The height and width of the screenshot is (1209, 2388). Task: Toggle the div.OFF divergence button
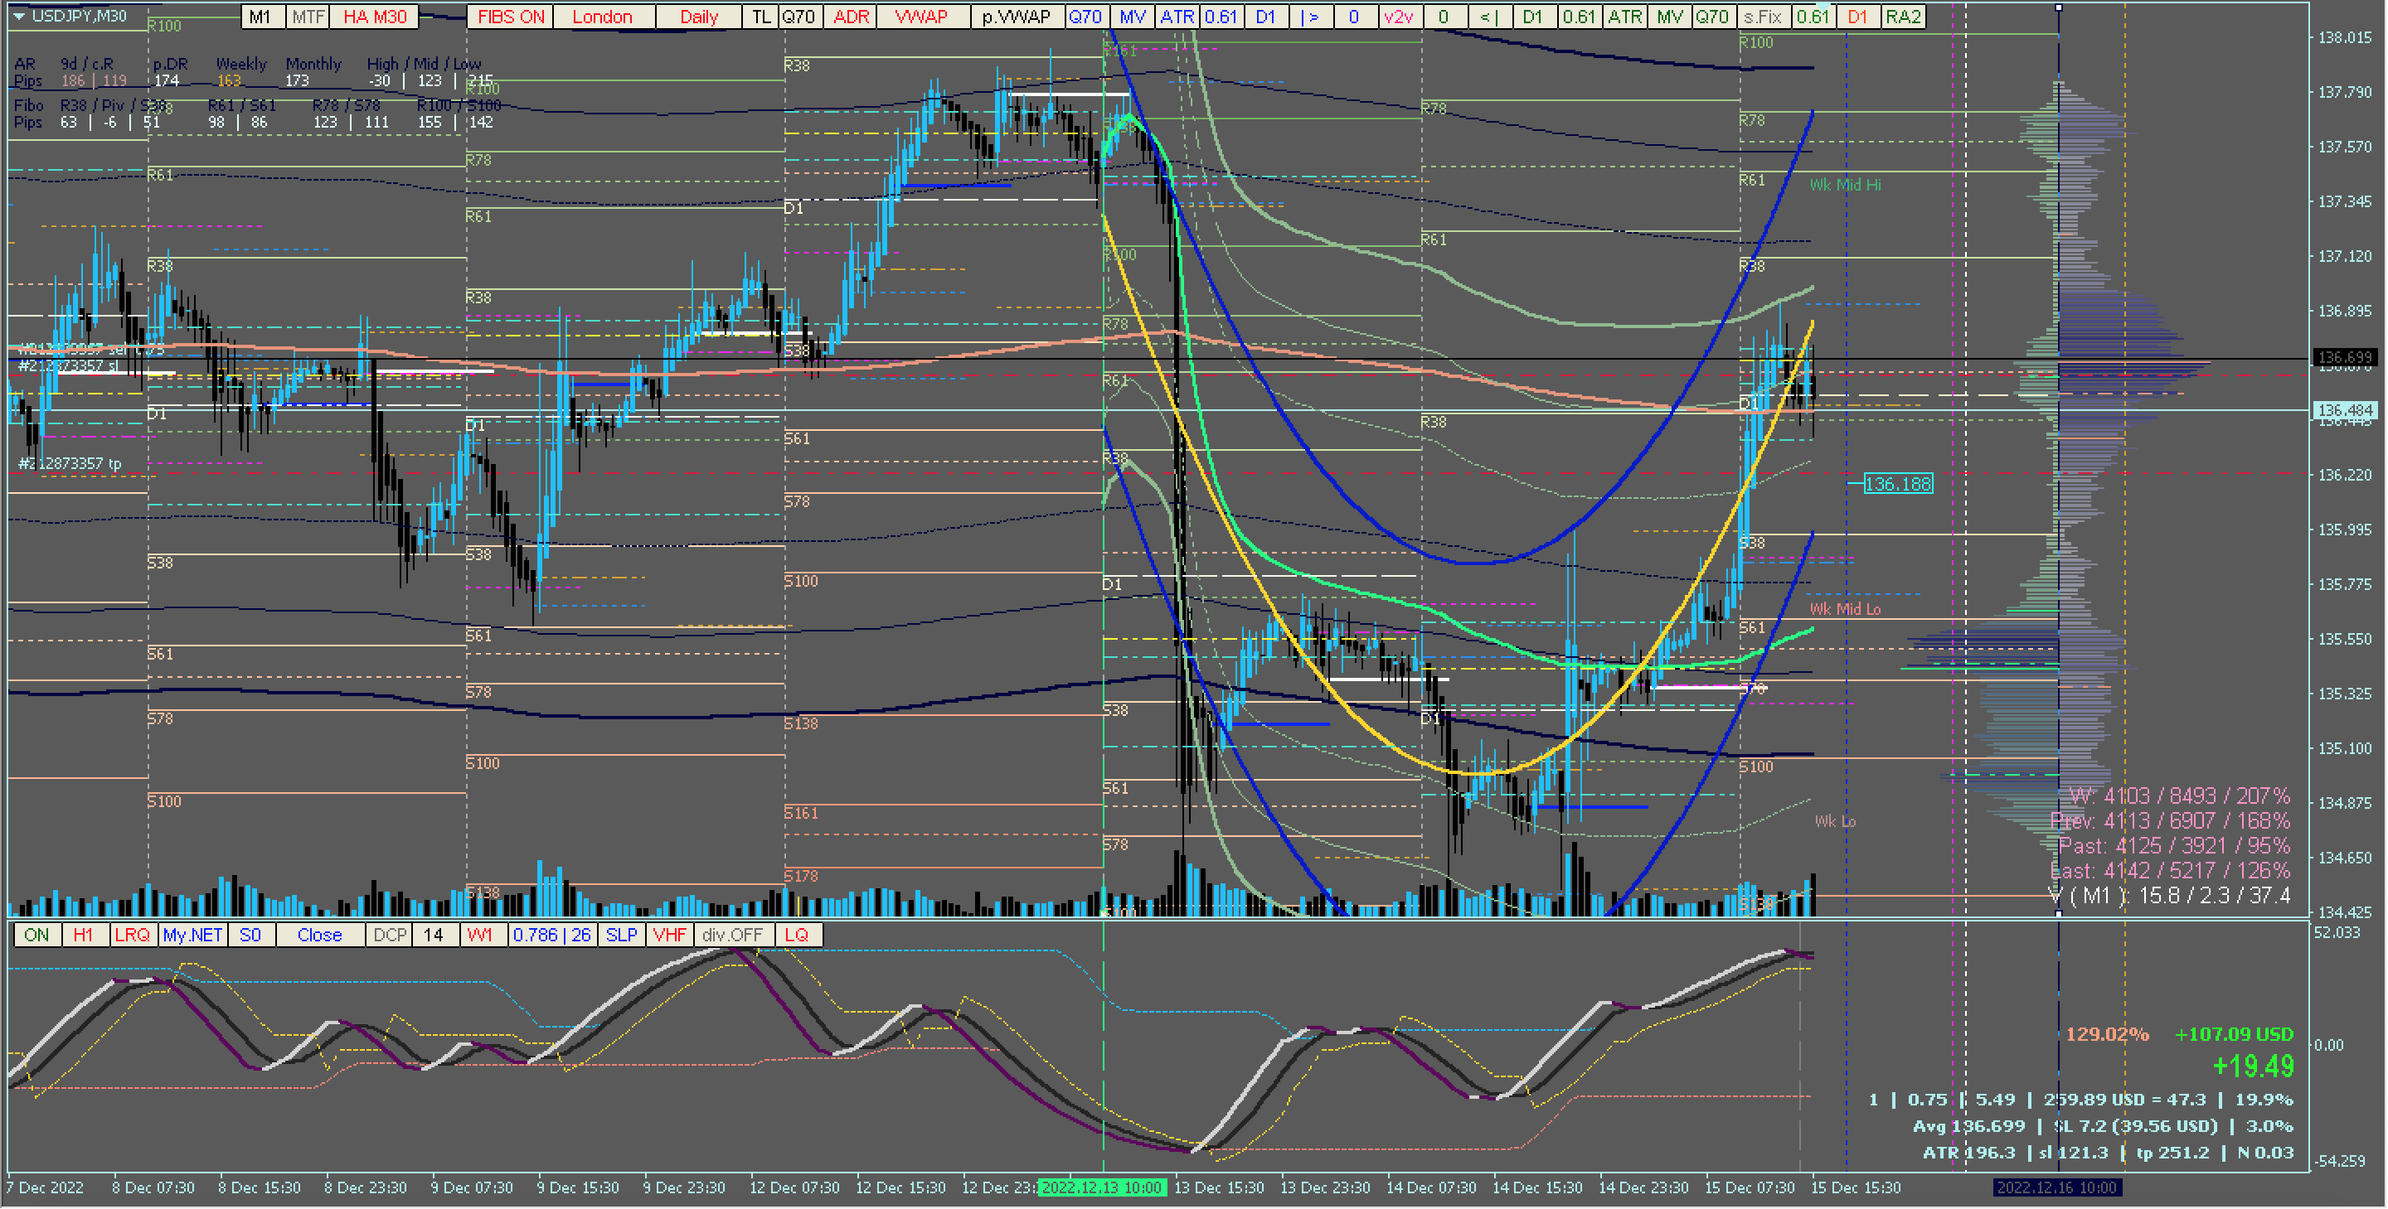(732, 936)
